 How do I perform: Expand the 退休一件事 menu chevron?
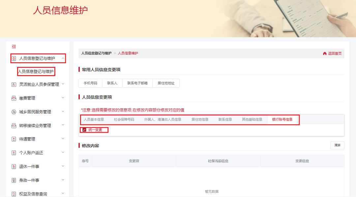(63, 166)
